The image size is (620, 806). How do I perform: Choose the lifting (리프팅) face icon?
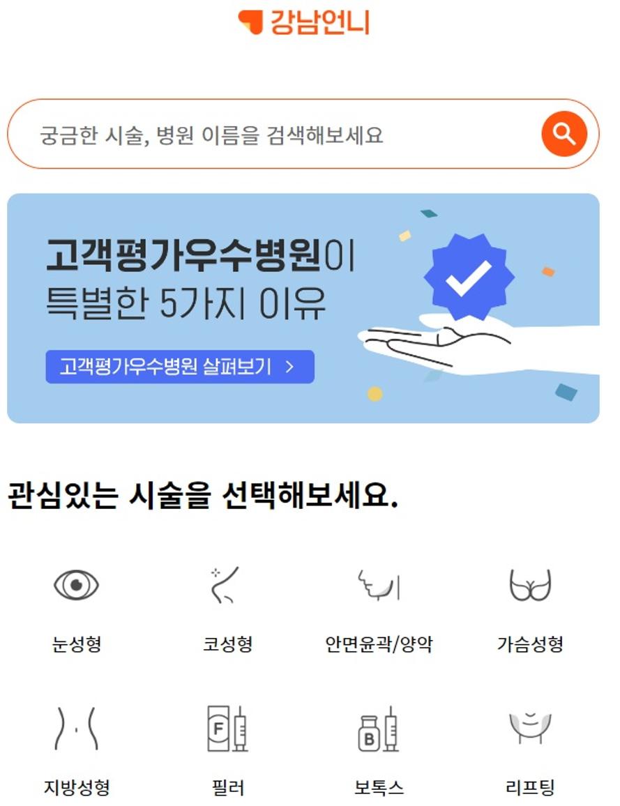(530, 727)
